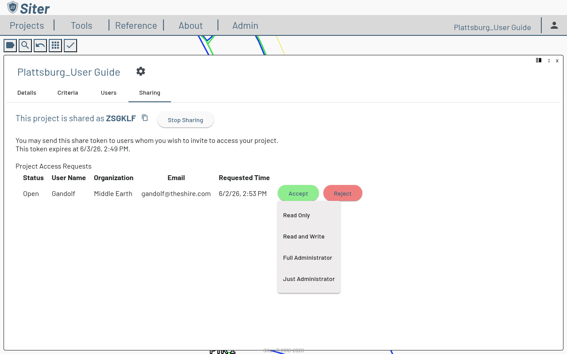The image size is (567, 354).
Task: Select the Sharing tab
Action: coord(150,92)
